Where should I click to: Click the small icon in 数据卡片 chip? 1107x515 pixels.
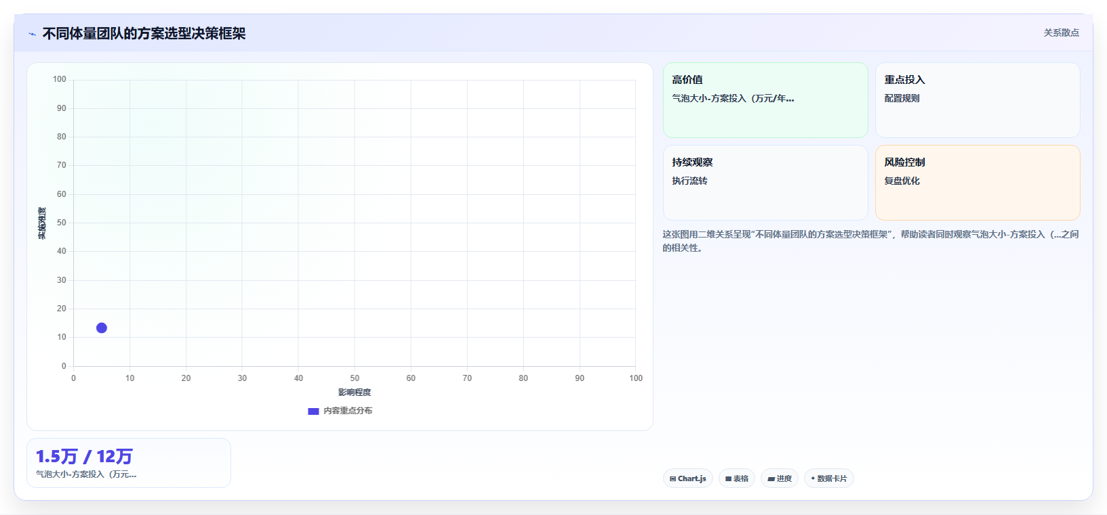813,478
